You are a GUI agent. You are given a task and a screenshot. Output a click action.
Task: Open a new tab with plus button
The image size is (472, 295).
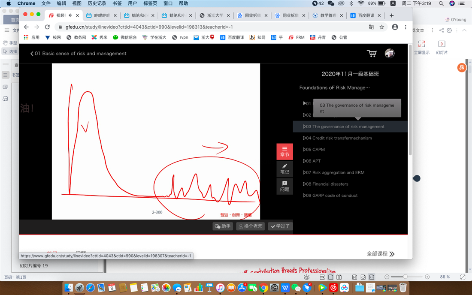(x=391, y=15)
